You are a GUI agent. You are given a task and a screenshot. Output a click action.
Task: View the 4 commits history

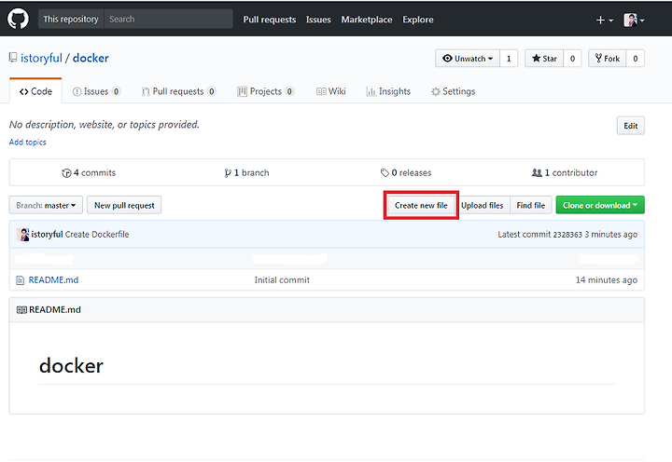[89, 173]
